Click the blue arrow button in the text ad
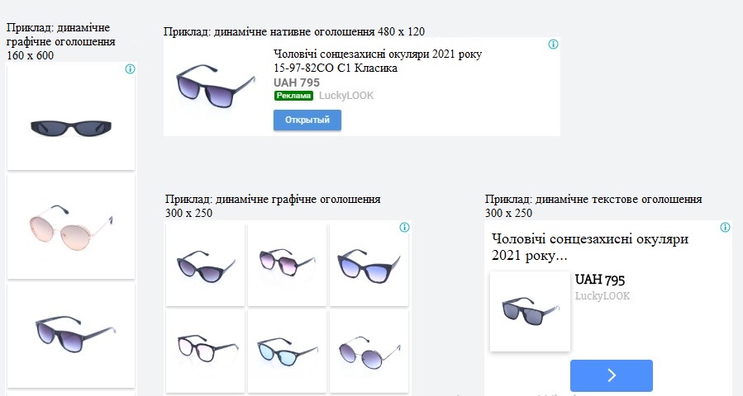This screenshot has width=743, height=396. point(612,375)
